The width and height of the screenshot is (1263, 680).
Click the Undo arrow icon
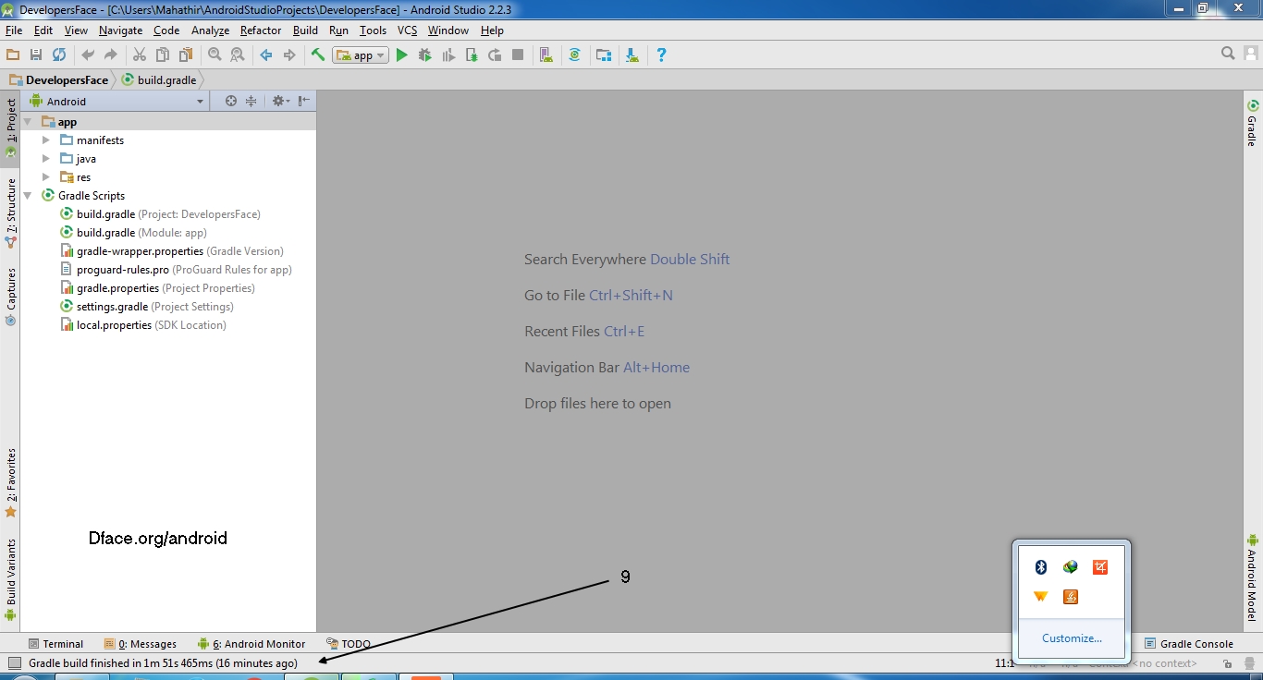(x=88, y=55)
